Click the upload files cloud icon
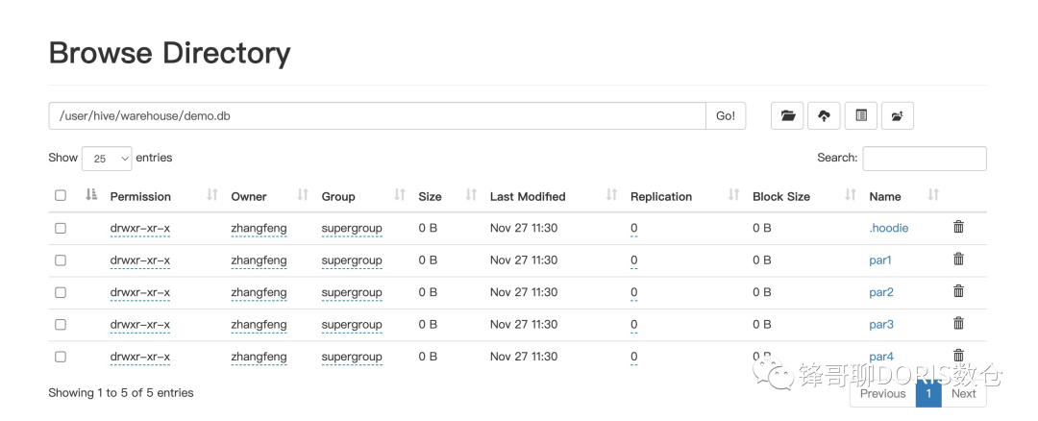This screenshot has width=1038, height=421. point(825,116)
